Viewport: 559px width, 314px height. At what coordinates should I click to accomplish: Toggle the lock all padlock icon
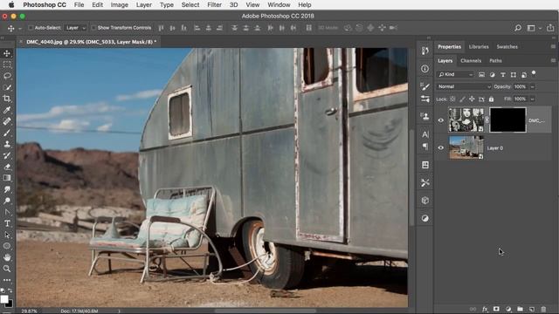click(x=491, y=99)
